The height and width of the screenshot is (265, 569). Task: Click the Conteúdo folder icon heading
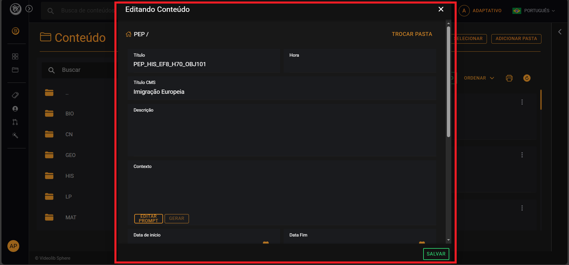coord(45,37)
